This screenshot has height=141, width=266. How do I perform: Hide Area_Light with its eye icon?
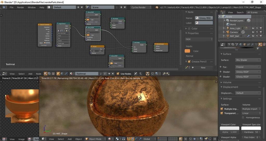pos(253,28)
